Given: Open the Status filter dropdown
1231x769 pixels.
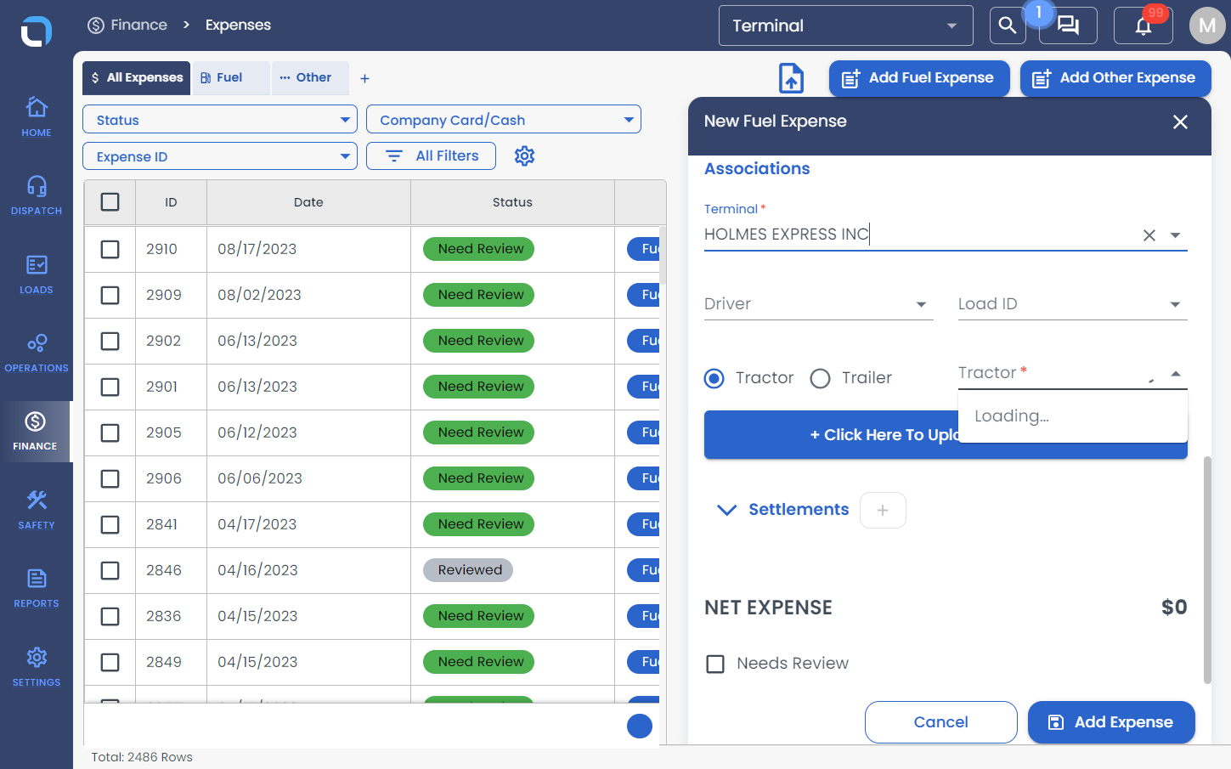Looking at the screenshot, I should 220,120.
